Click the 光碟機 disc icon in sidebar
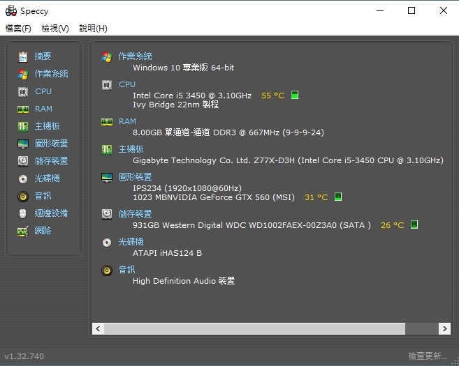459x366 pixels. 23,178
